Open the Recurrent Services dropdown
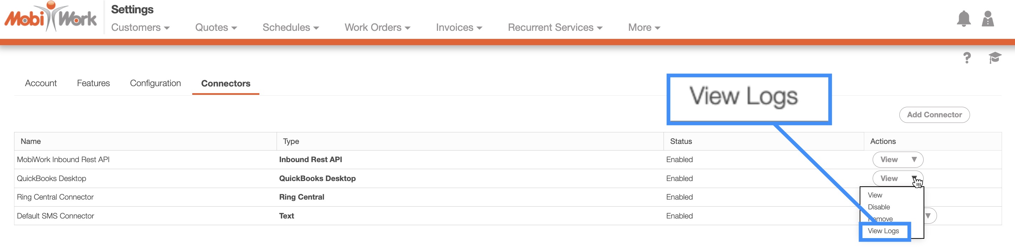Viewport: 1015px width, 250px height. click(x=555, y=27)
